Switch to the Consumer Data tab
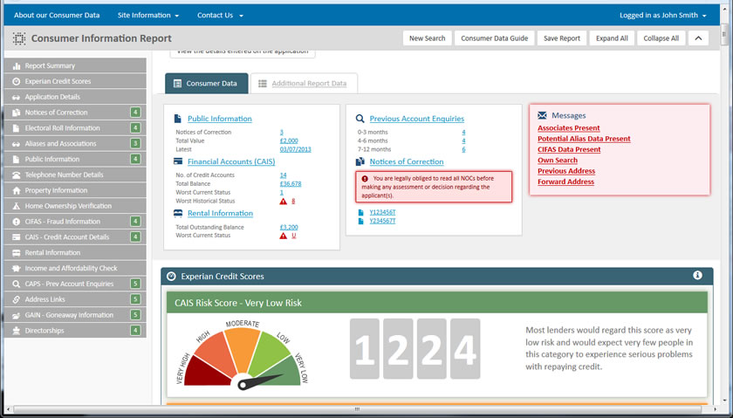Screen dimensions: 733x418 point(207,83)
